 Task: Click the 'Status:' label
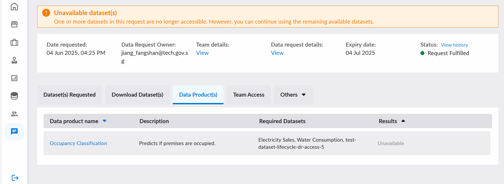[429, 45]
